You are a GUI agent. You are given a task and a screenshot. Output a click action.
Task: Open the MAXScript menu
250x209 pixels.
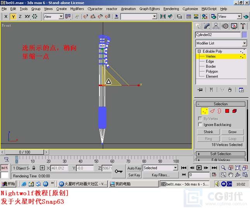click(x=209, y=9)
